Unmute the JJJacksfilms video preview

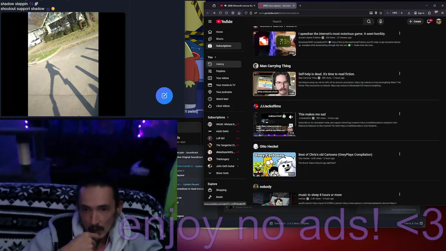pos(291,117)
